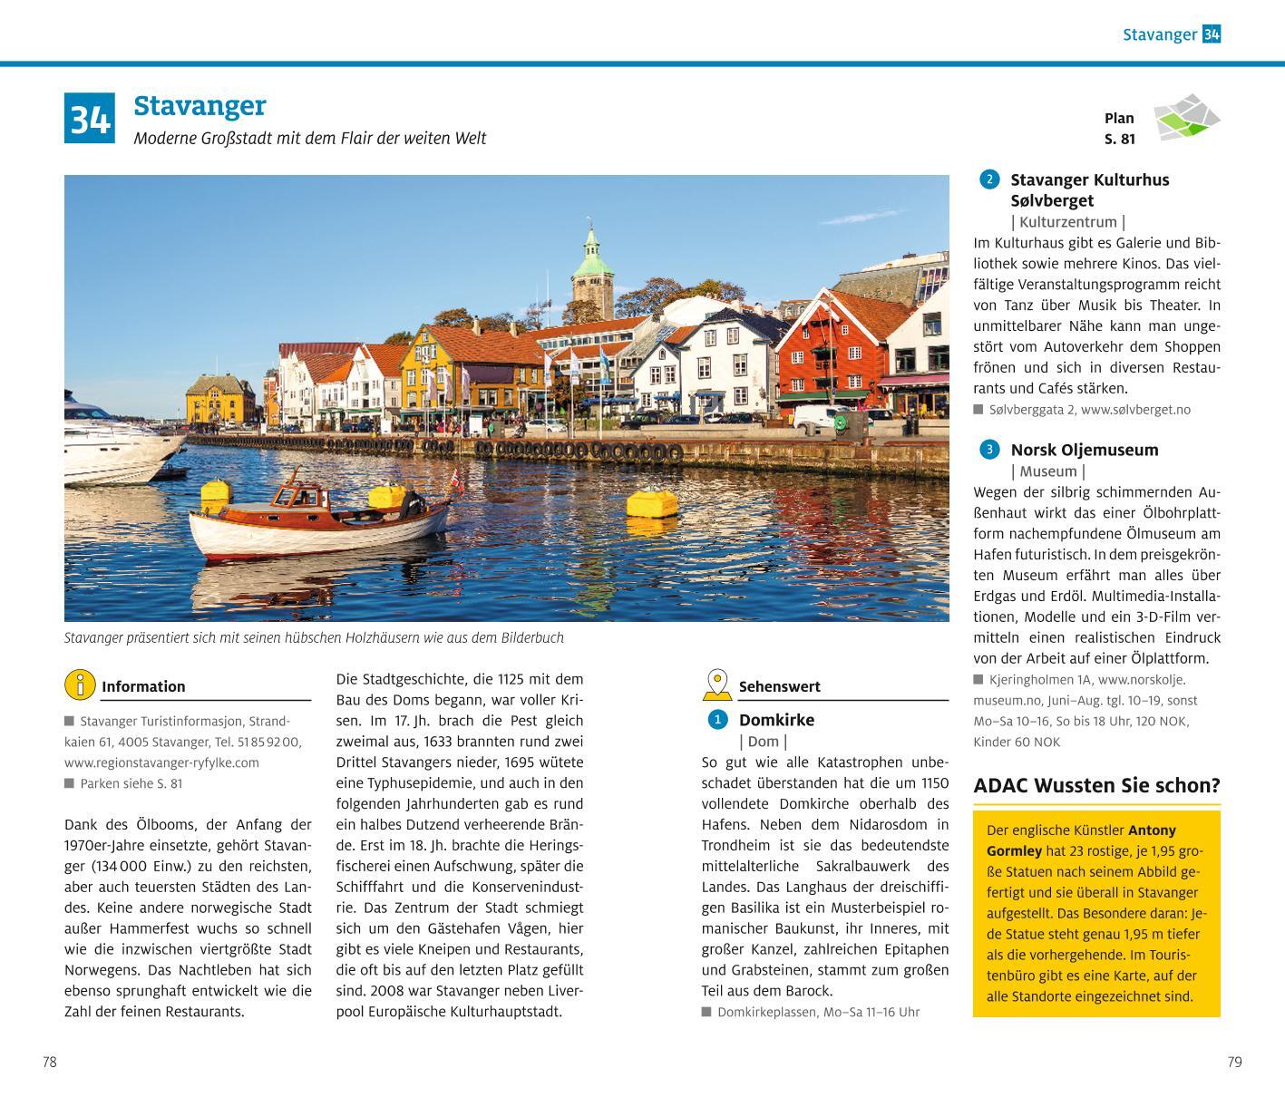This screenshot has width=1285, height=1097.
Task: Click page number 78 at bottom left
Action: 50,1062
